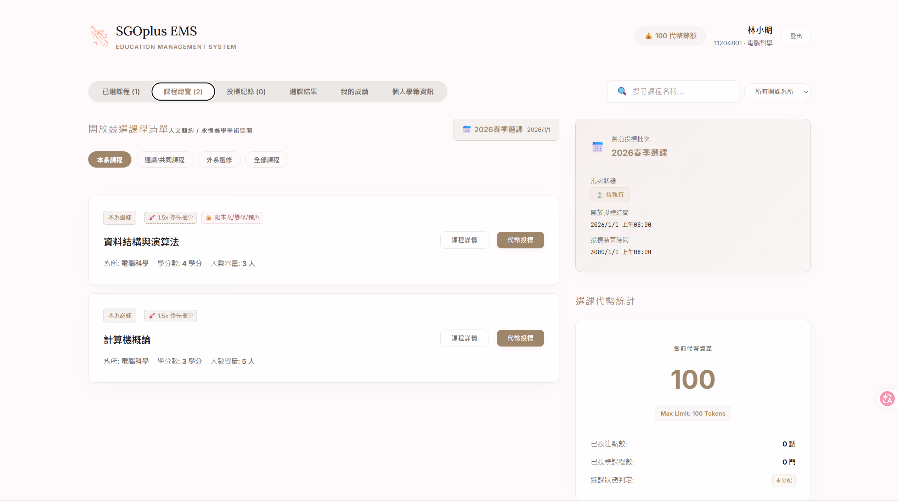This screenshot has width=898, height=501.
Task: View 課程詳情 for 計算機概論
Action: click(464, 338)
